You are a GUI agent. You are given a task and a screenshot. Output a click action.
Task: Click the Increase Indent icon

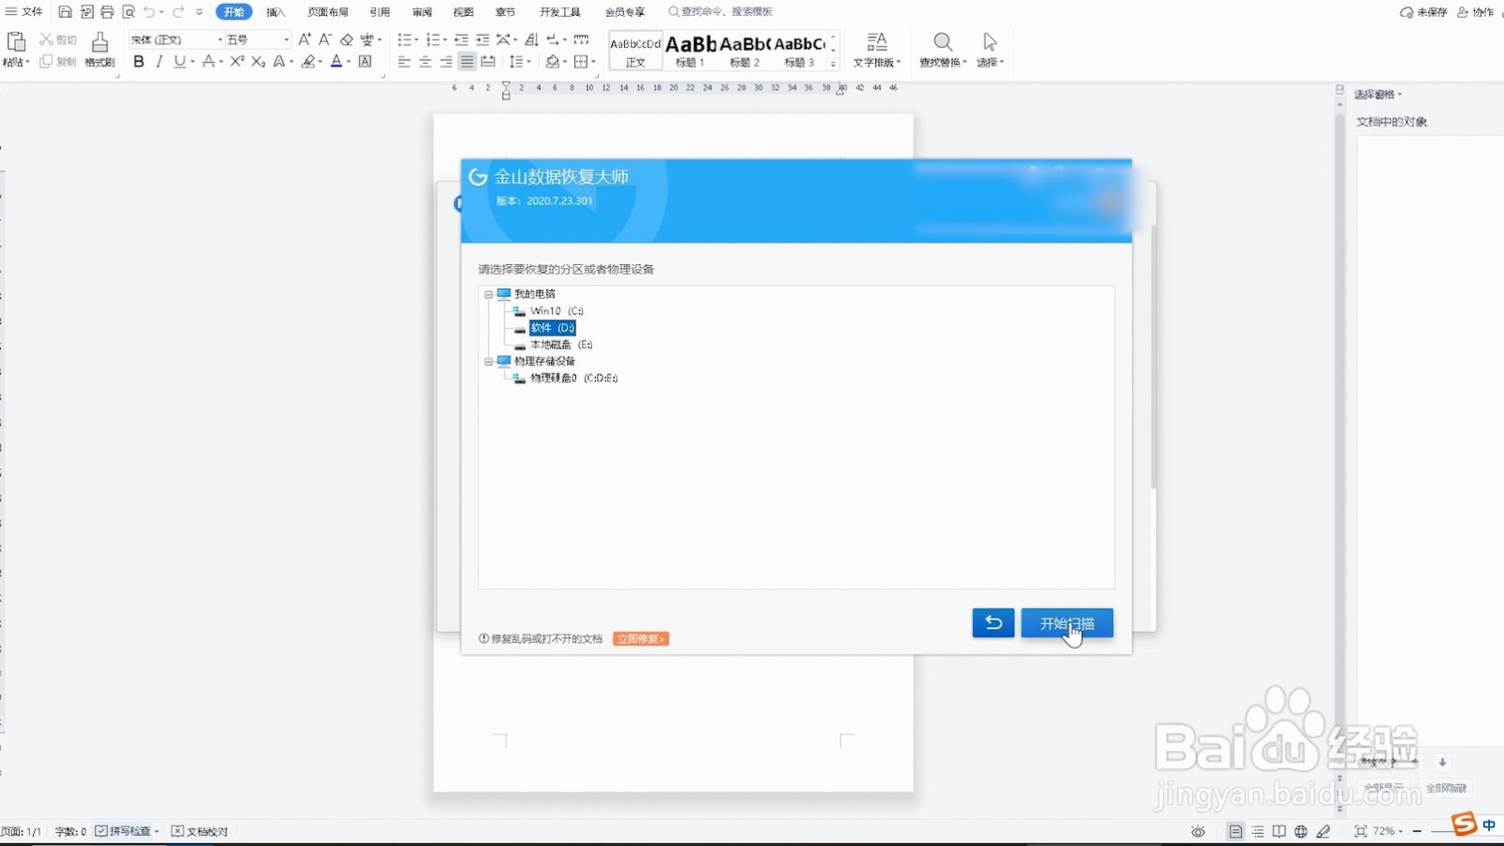(482, 39)
